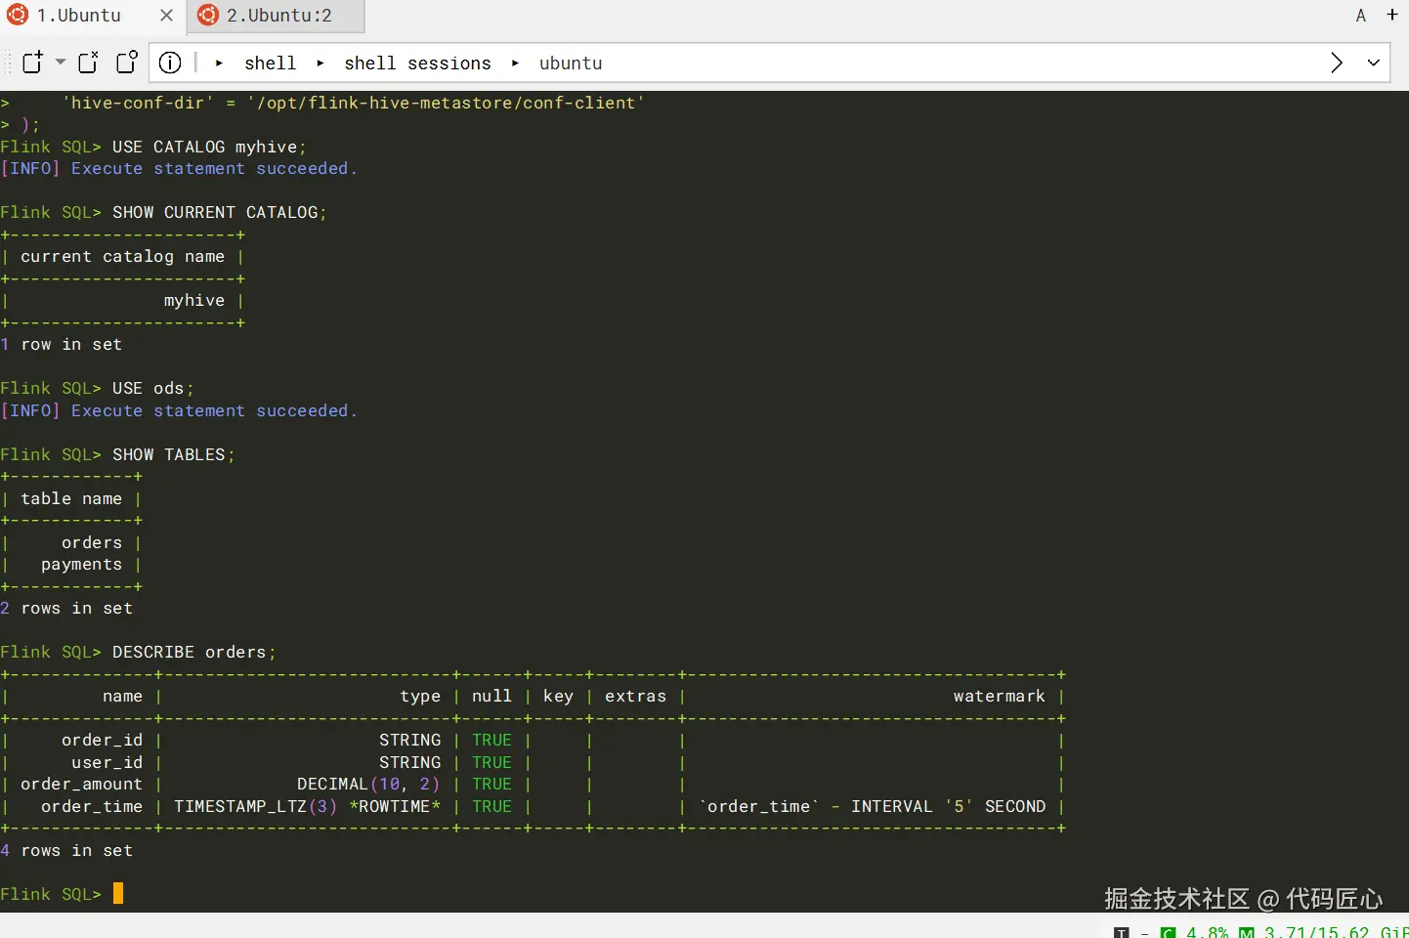
Task: Click the TIMESTAMP_LTZ(3) *ROWTIME* type cell
Action: click(307, 806)
